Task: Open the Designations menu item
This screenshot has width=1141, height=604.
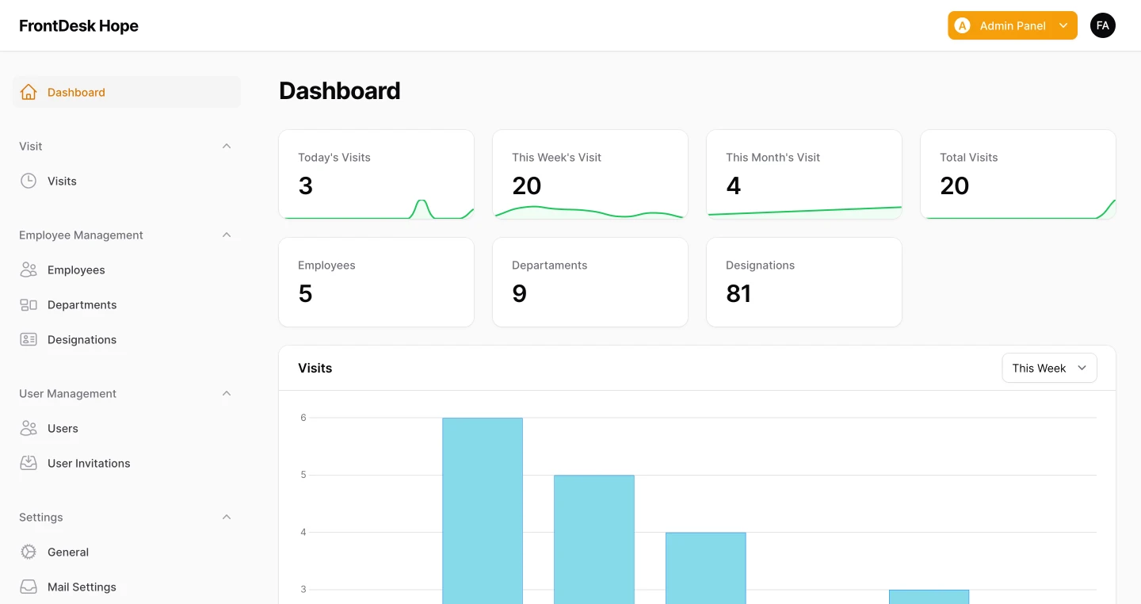Action: click(127, 339)
